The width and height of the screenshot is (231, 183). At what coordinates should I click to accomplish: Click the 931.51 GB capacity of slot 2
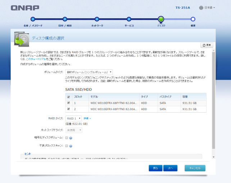pyautogui.click(x=190, y=109)
